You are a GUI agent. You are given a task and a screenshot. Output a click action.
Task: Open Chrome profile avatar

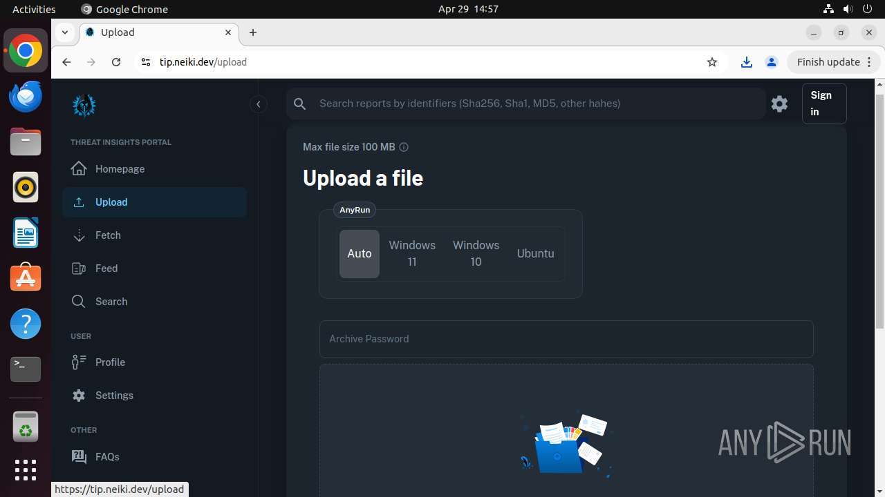[772, 62]
